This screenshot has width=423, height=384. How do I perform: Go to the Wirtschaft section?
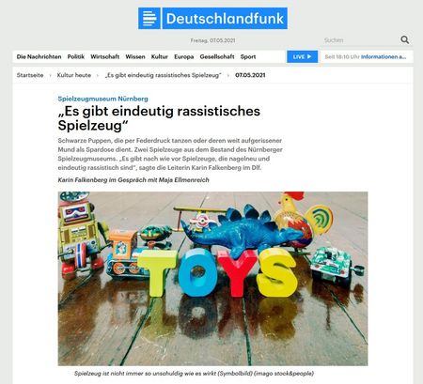[x=105, y=56]
